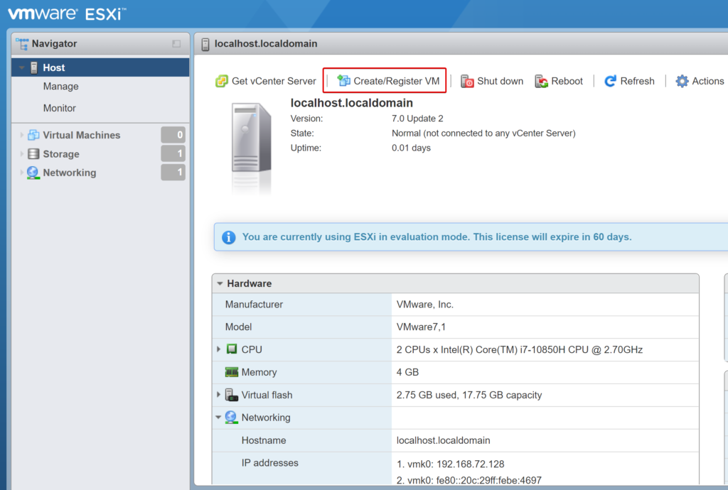
Task: Click the Memory value 4 GB
Action: pyautogui.click(x=407, y=372)
